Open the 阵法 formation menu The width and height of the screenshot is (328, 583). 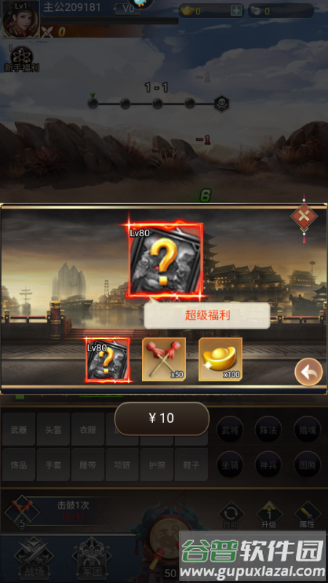click(268, 429)
